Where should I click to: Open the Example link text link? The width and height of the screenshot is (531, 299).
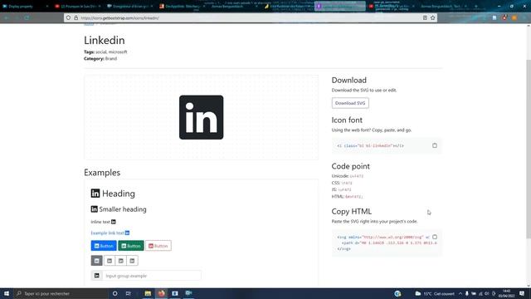point(110,233)
